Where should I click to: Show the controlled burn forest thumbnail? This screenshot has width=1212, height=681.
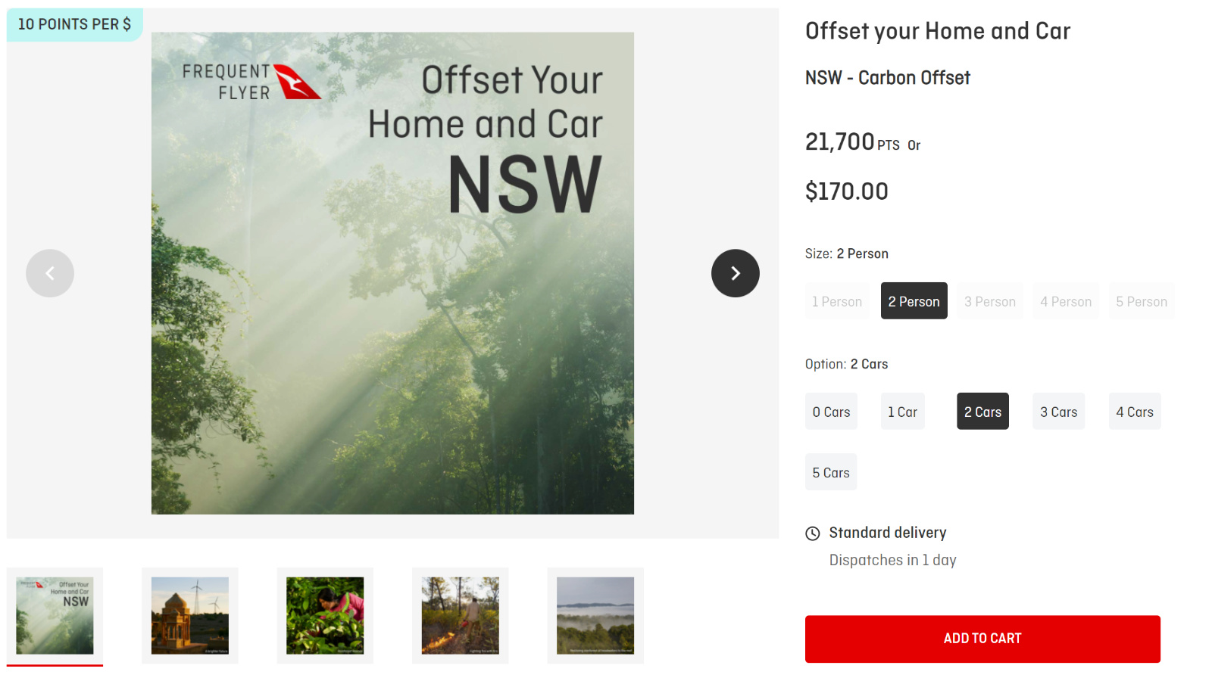click(461, 616)
